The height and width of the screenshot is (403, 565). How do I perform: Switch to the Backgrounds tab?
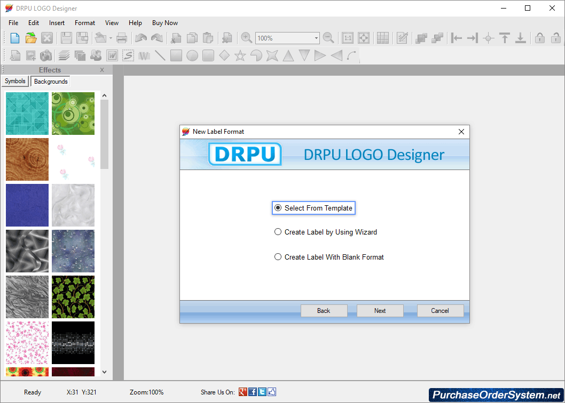pos(50,82)
